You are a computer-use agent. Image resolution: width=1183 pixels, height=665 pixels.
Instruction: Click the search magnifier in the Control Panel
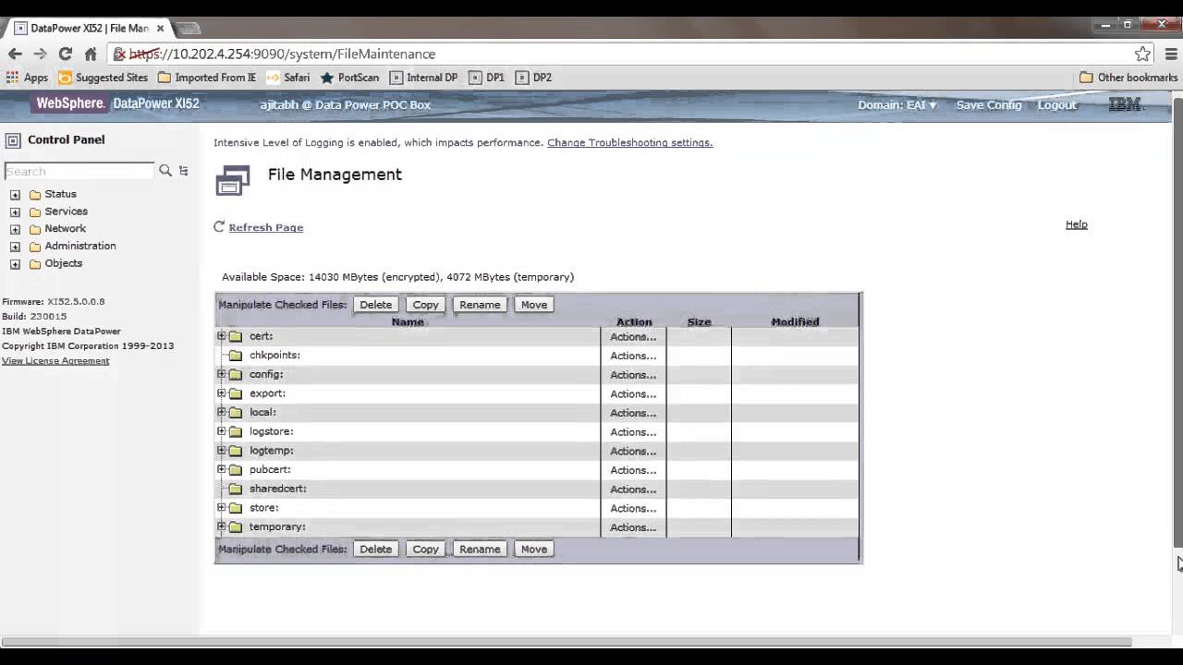[x=165, y=171]
